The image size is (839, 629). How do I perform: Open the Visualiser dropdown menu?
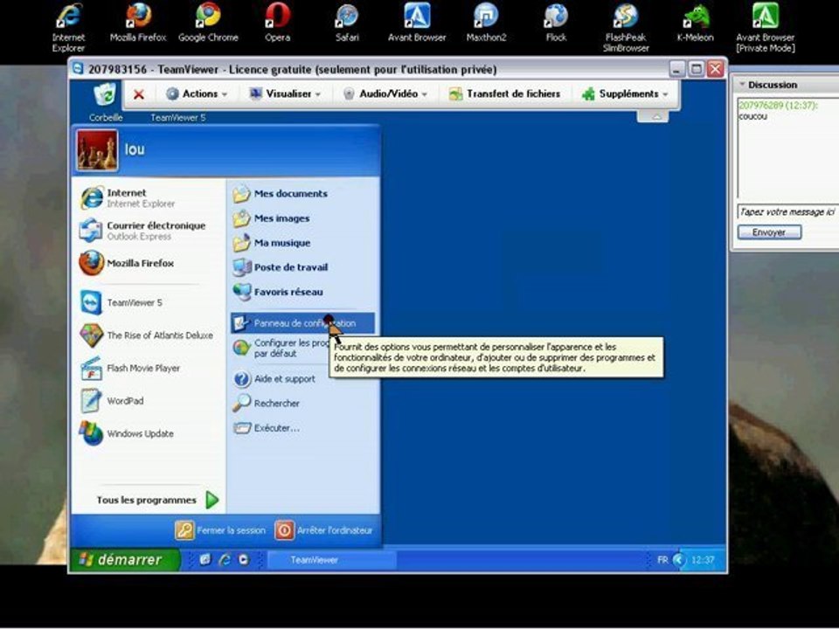[285, 93]
